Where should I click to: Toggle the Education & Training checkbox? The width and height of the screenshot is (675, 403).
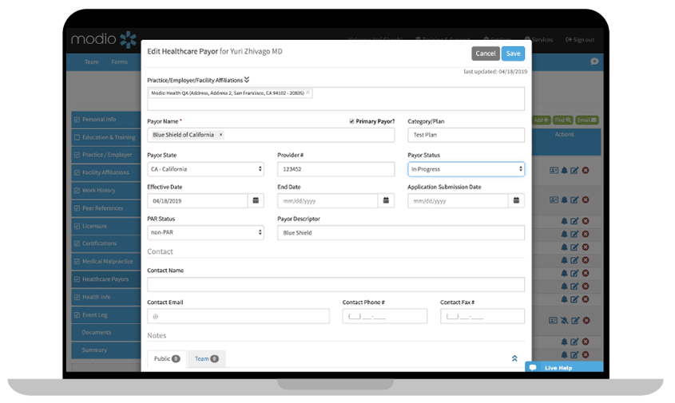click(77, 137)
